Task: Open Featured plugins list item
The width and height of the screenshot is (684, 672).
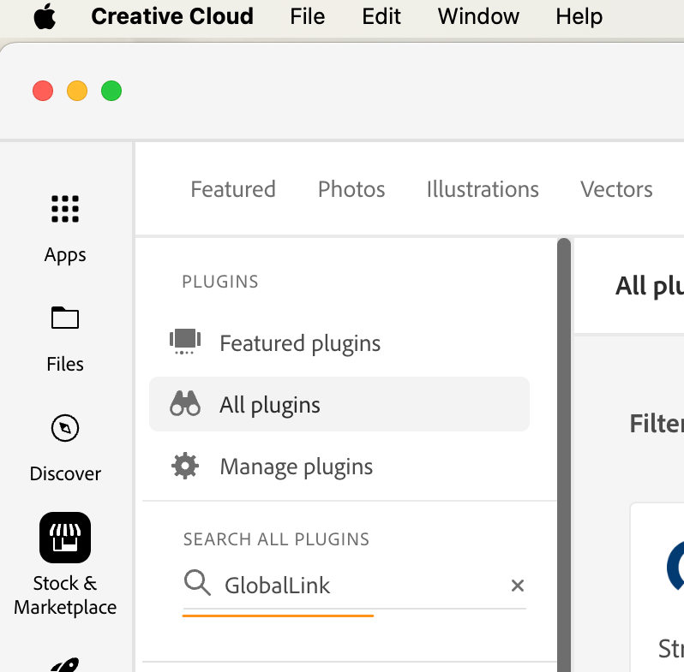Action: pos(339,343)
